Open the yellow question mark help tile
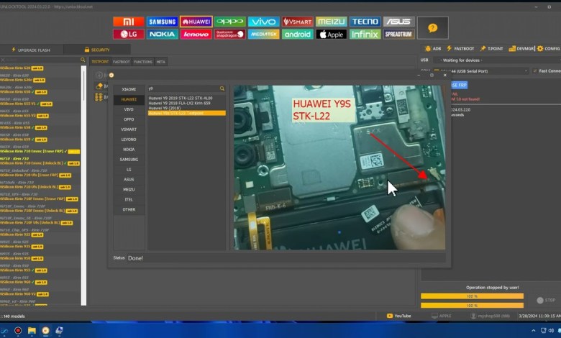Image resolution: width=561 pixels, height=338 pixels. [x=432, y=28]
